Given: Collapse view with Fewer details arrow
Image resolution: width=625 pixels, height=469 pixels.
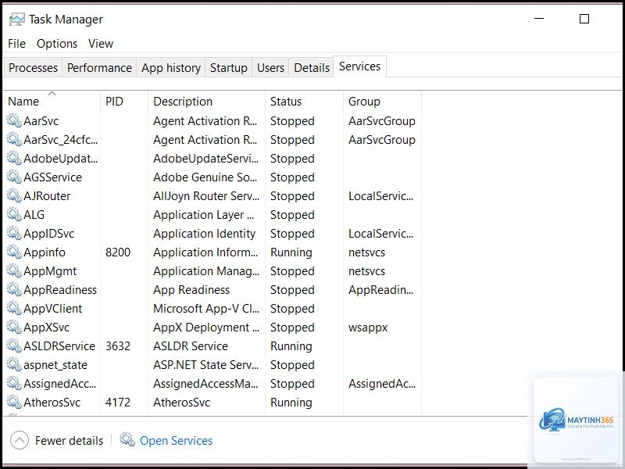Looking at the screenshot, I should tap(19, 440).
